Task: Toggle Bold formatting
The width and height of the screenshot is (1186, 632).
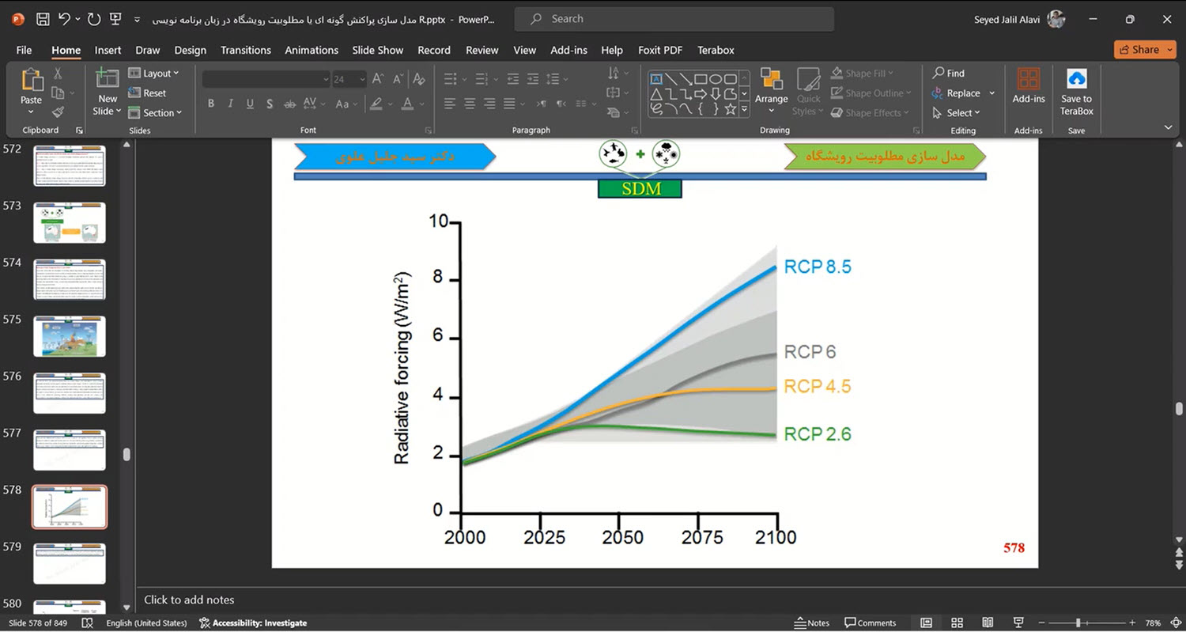Action: (211, 104)
